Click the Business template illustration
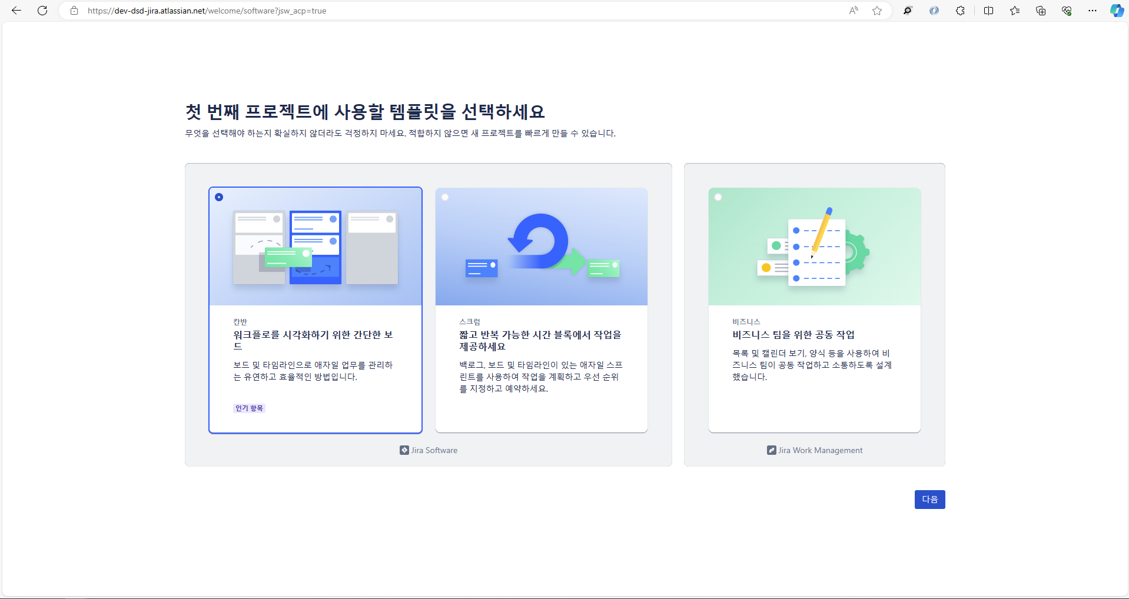Image resolution: width=1129 pixels, height=599 pixels. [814, 247]
